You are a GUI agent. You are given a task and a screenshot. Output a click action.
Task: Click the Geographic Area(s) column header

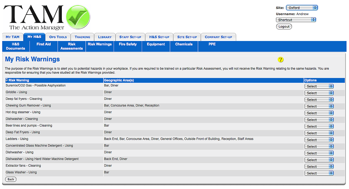click(119, 80)
